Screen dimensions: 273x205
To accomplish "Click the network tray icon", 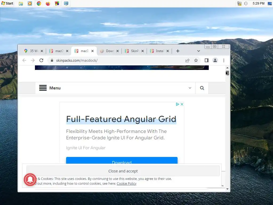I will click(x=239, y=3).
